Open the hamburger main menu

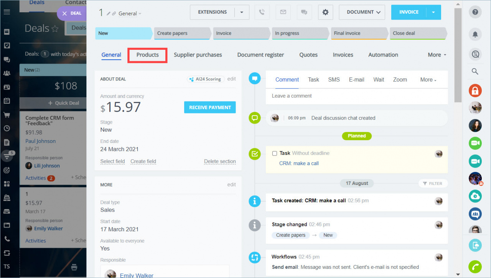pyautogui.click(x=7, y=11)
